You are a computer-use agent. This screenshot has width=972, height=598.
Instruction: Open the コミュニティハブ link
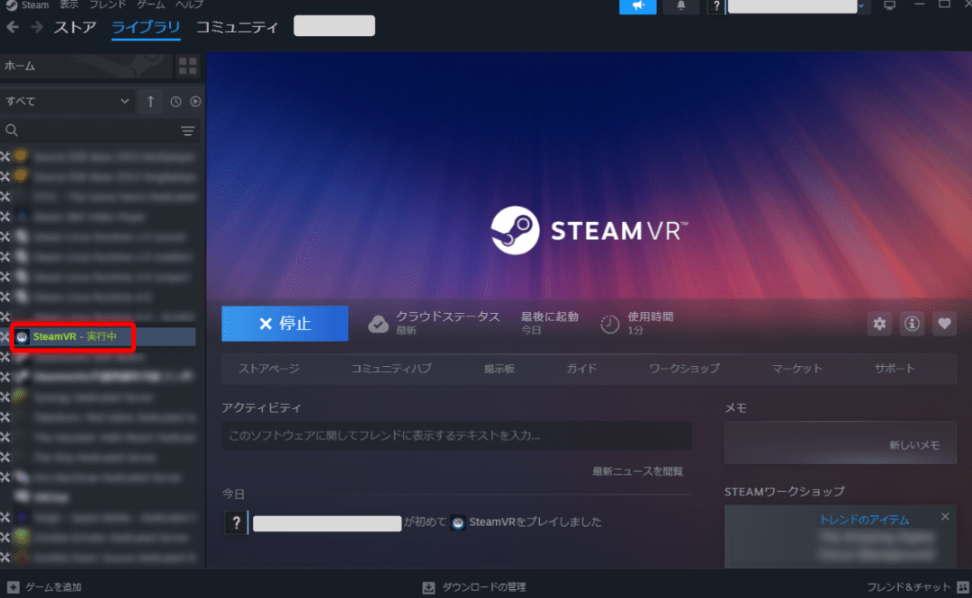click(391, 369)
